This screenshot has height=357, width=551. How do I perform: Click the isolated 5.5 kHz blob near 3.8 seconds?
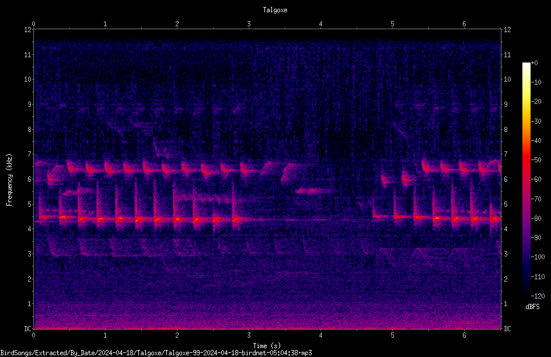click(312, 191)
